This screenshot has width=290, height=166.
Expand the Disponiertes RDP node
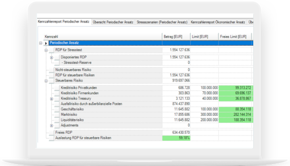52,57
